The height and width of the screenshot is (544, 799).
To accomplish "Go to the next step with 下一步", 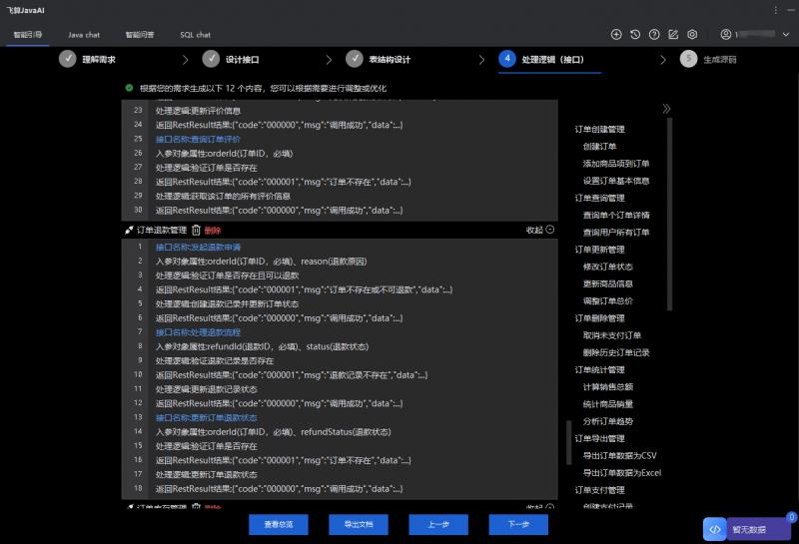I will pos(518,524).
